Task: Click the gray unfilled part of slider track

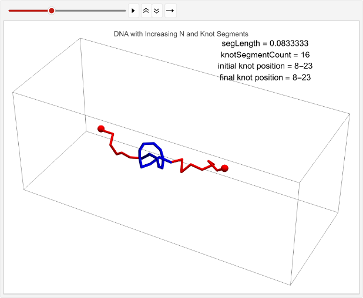Action: tap(89, 11)
